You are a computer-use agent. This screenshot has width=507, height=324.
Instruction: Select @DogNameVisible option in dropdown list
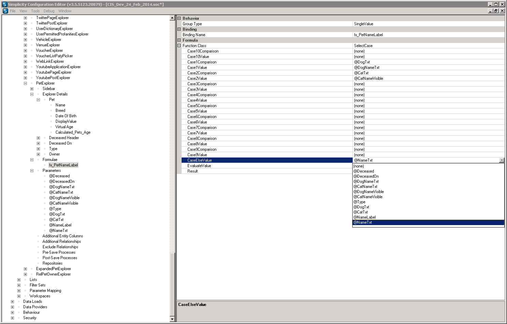click(x=369, y=192)
